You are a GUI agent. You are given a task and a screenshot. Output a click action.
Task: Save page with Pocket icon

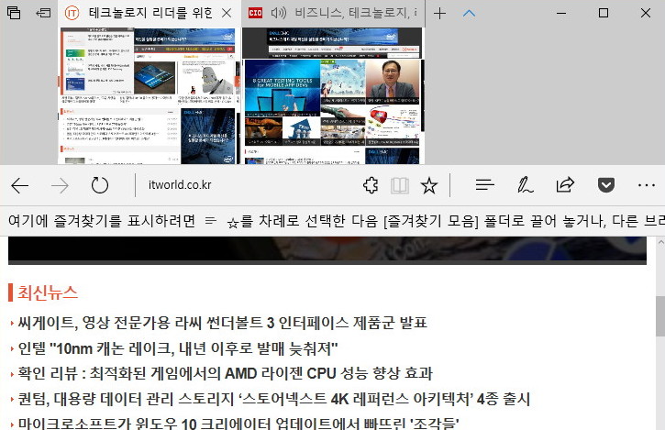pos(606,185)
